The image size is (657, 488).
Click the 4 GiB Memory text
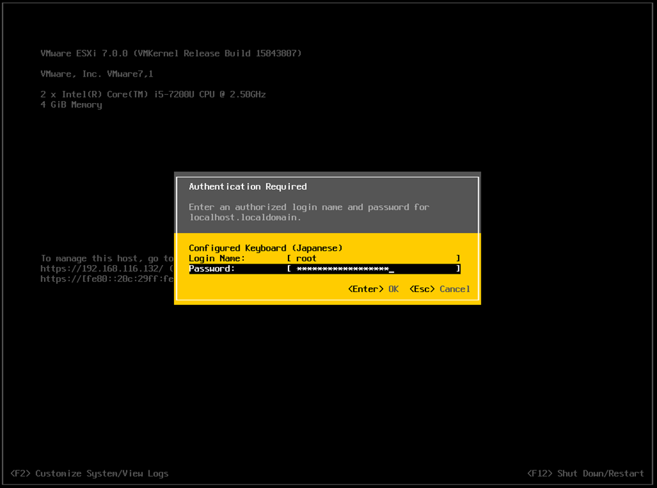[71, 105]
